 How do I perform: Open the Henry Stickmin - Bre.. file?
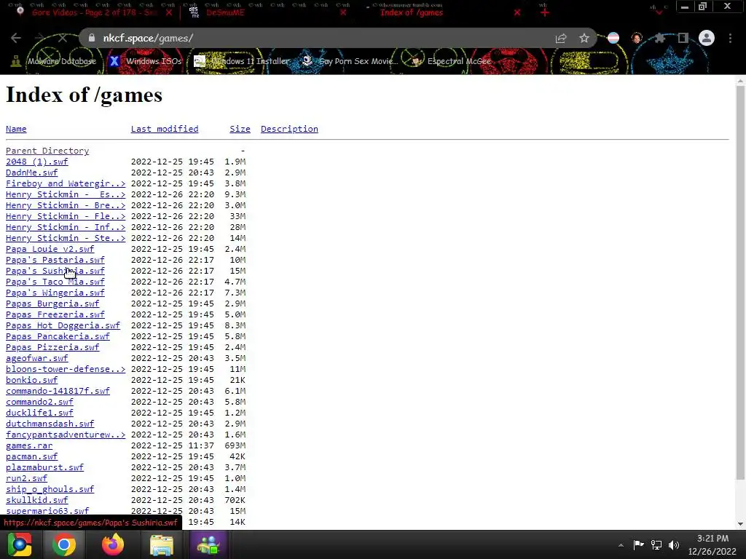pyautogui.click(x=66, y=205)
